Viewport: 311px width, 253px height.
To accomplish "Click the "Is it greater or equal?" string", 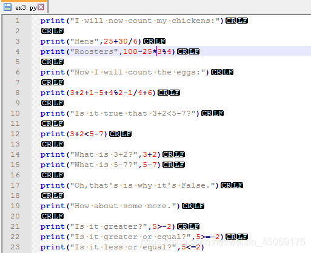I will tap(130, 237).
